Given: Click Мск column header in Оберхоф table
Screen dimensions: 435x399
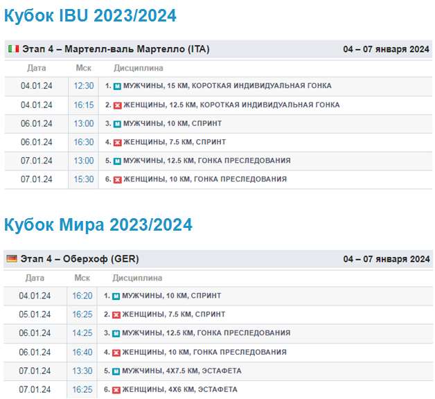Looking at the screenshot, I should coord(82,278).
